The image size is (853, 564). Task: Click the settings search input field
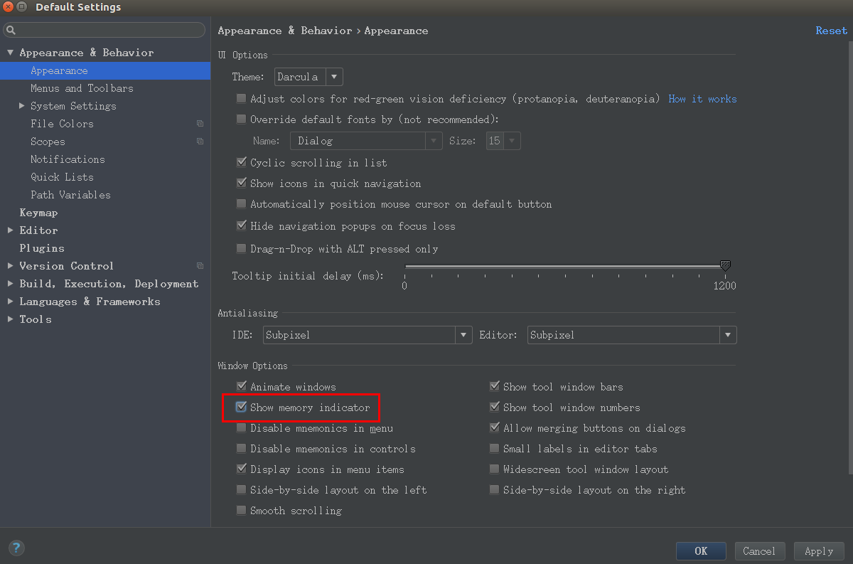tap(104, 30)
